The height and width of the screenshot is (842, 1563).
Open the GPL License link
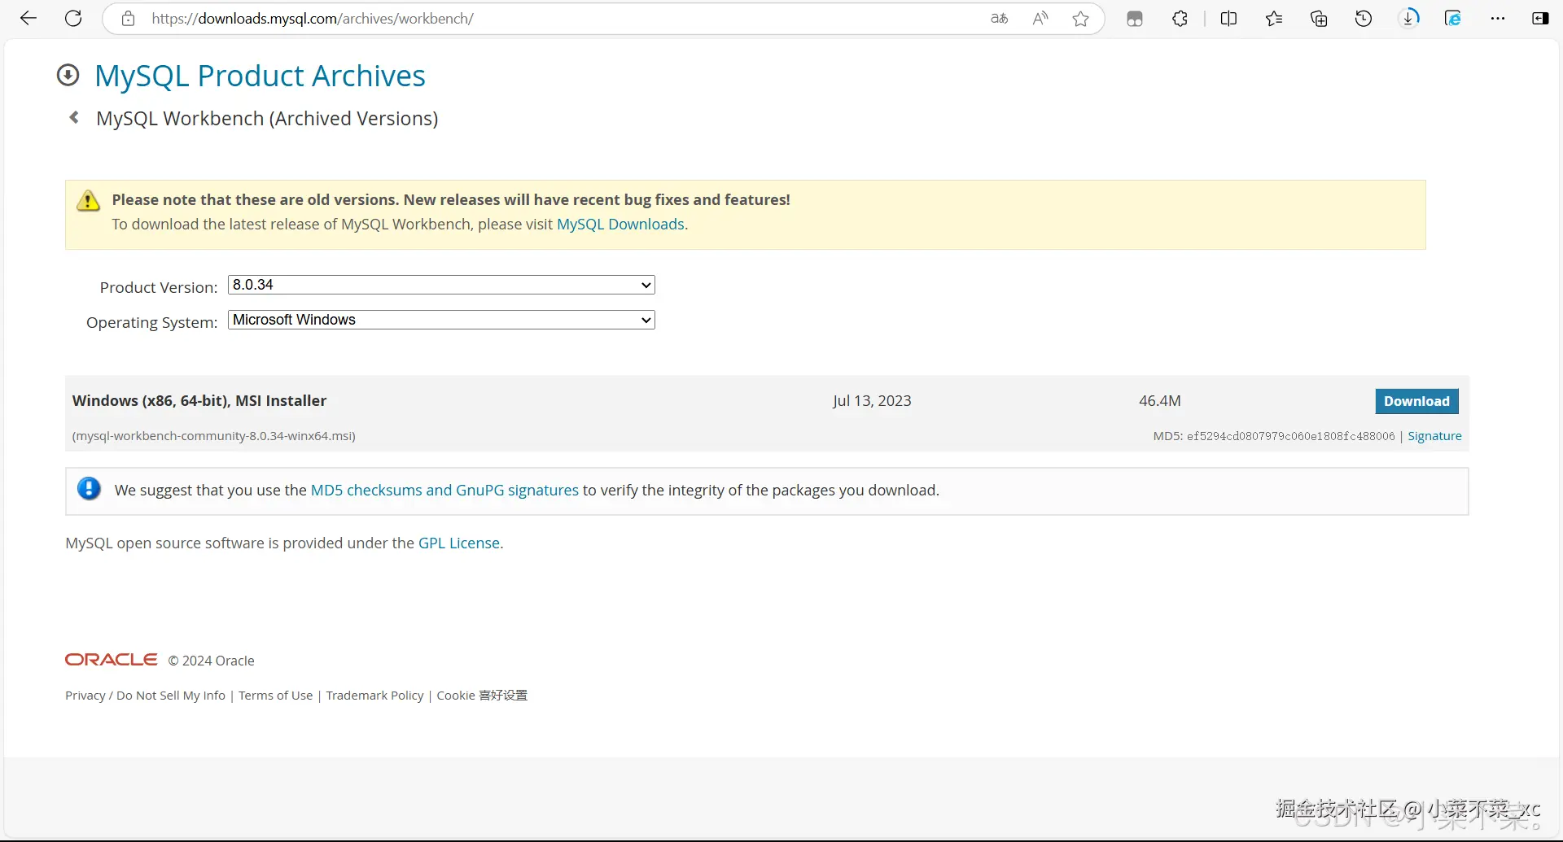(x=459, y=543)
